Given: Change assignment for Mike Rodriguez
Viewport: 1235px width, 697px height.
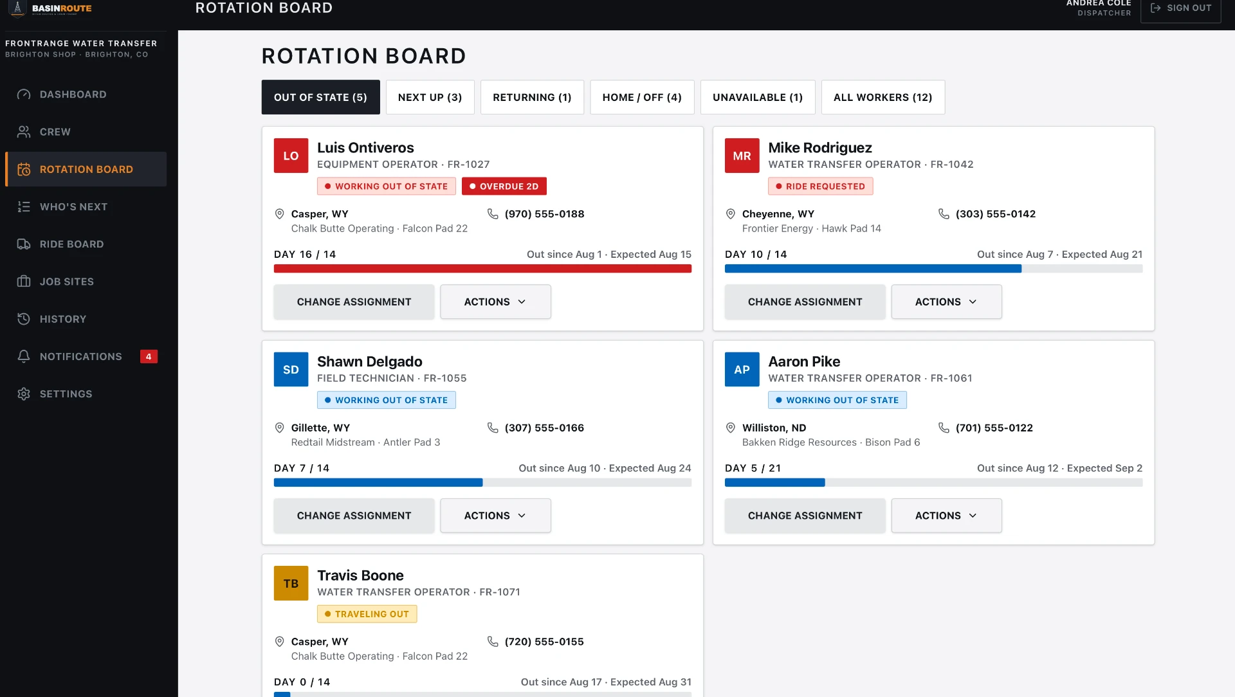Looking at the screenshot, I should click(805, 302).
